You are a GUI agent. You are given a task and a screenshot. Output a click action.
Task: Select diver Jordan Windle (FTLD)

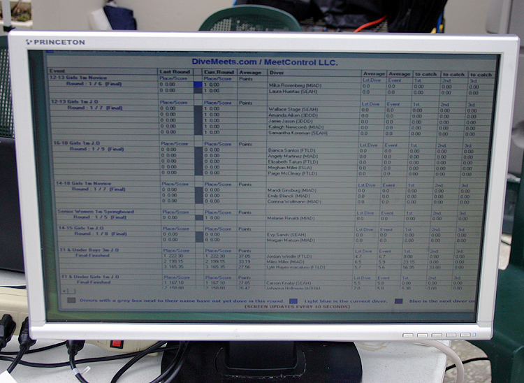pyautogui.click(x=289, y=256)
